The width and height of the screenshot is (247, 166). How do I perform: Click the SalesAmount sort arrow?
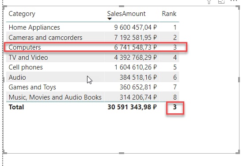[x=110, y=19]
